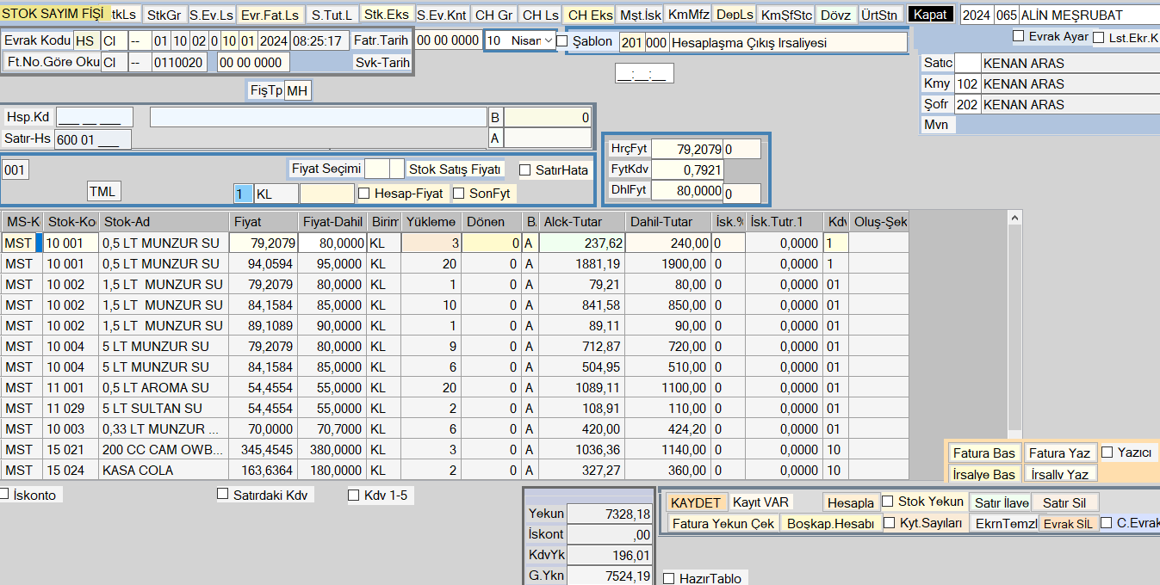Check the SonFyt checkbox

pyautogui.click(x=459, y=193)
